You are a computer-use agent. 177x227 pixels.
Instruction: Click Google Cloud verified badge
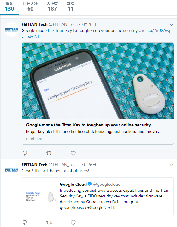pos(90,184)
